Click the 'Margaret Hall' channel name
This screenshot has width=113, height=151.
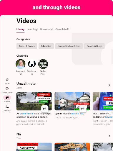(x=21, y=73)
